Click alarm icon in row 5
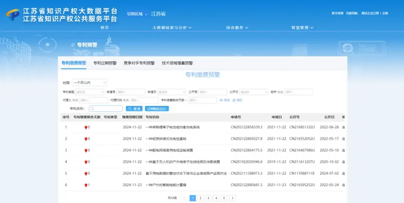The height and width of the screenshot is (203, 404). click(86, 173)
